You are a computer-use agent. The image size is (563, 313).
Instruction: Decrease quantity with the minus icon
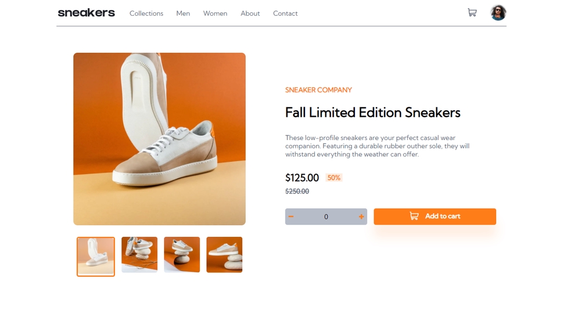[291, 217]
